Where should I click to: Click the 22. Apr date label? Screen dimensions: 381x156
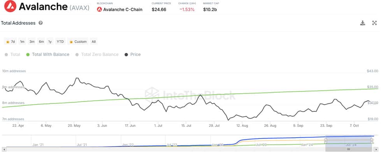18,126
